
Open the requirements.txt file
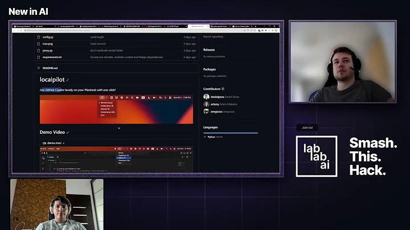click(52, 57)
